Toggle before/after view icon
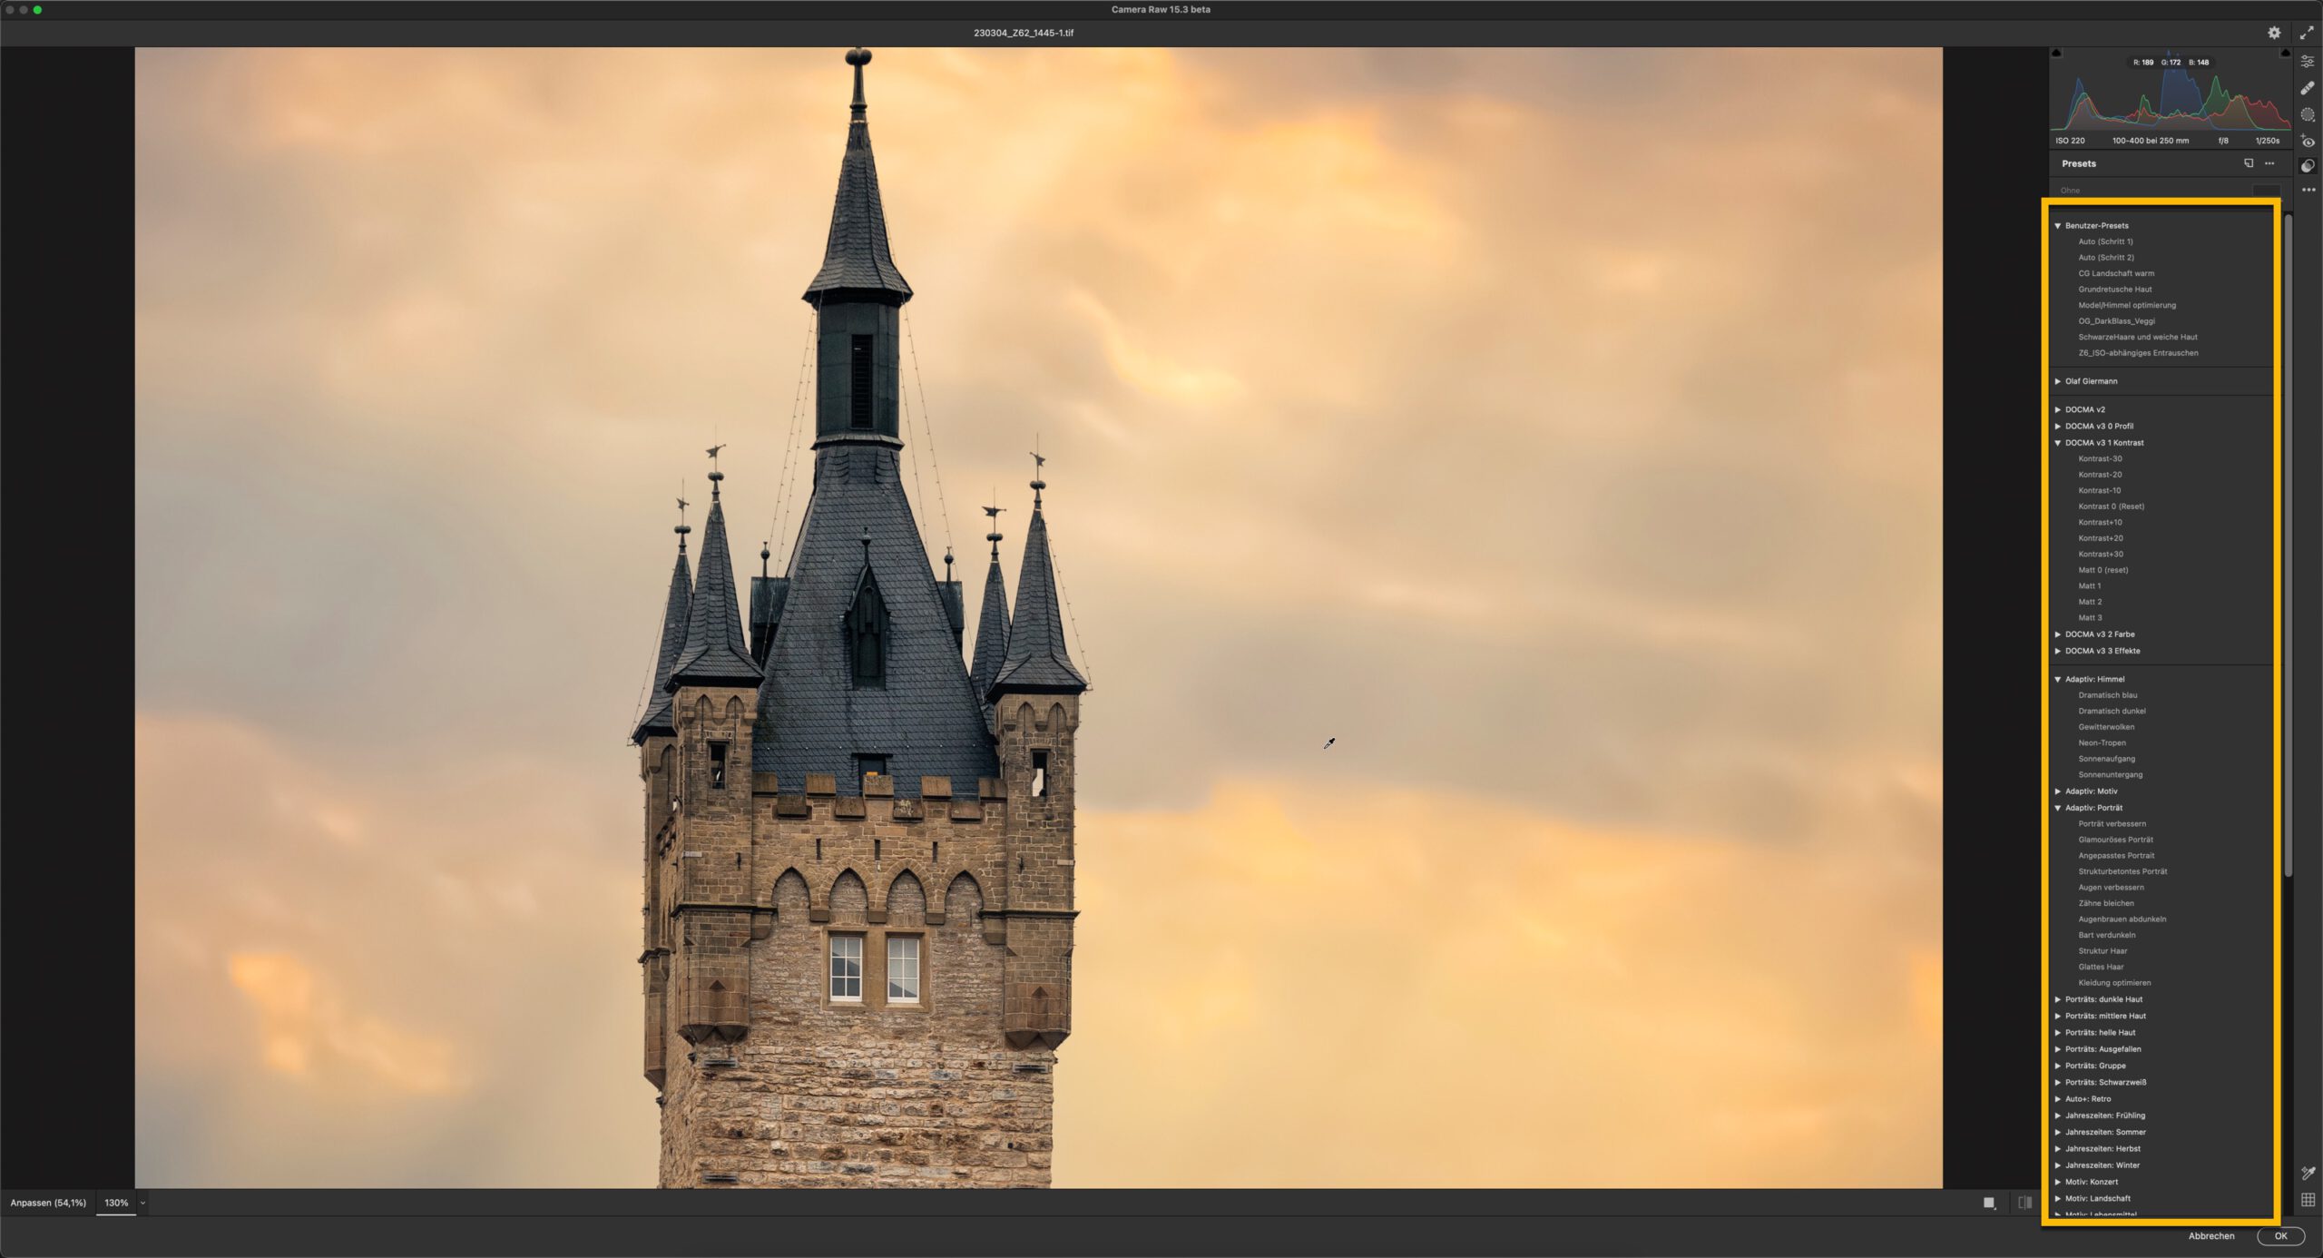Screen dimensions: 2323x1258 (2025, 1203)
